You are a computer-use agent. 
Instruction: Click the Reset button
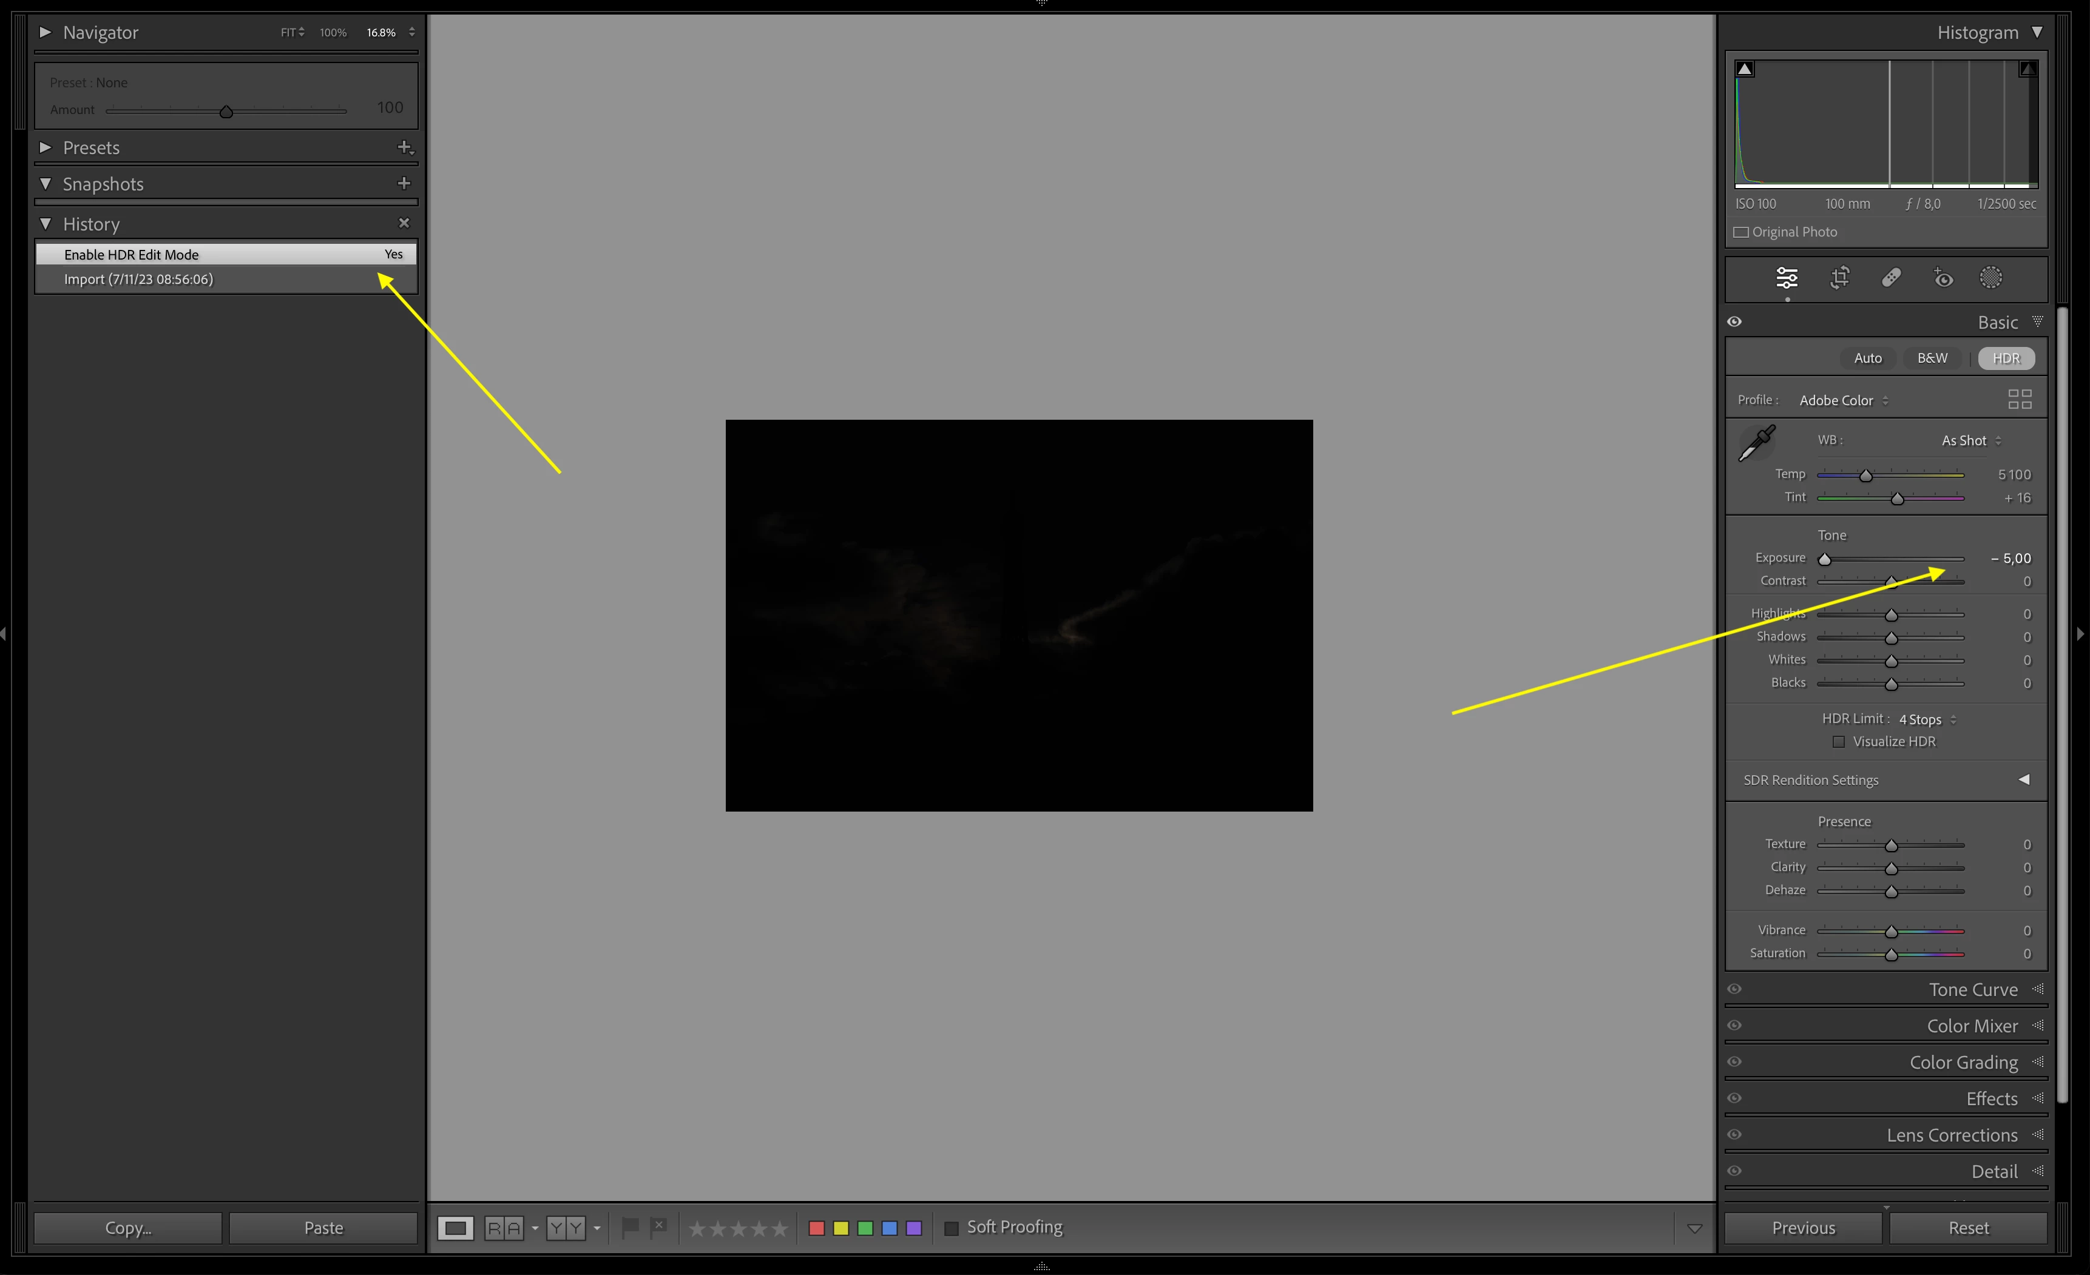(1968, 1228)
